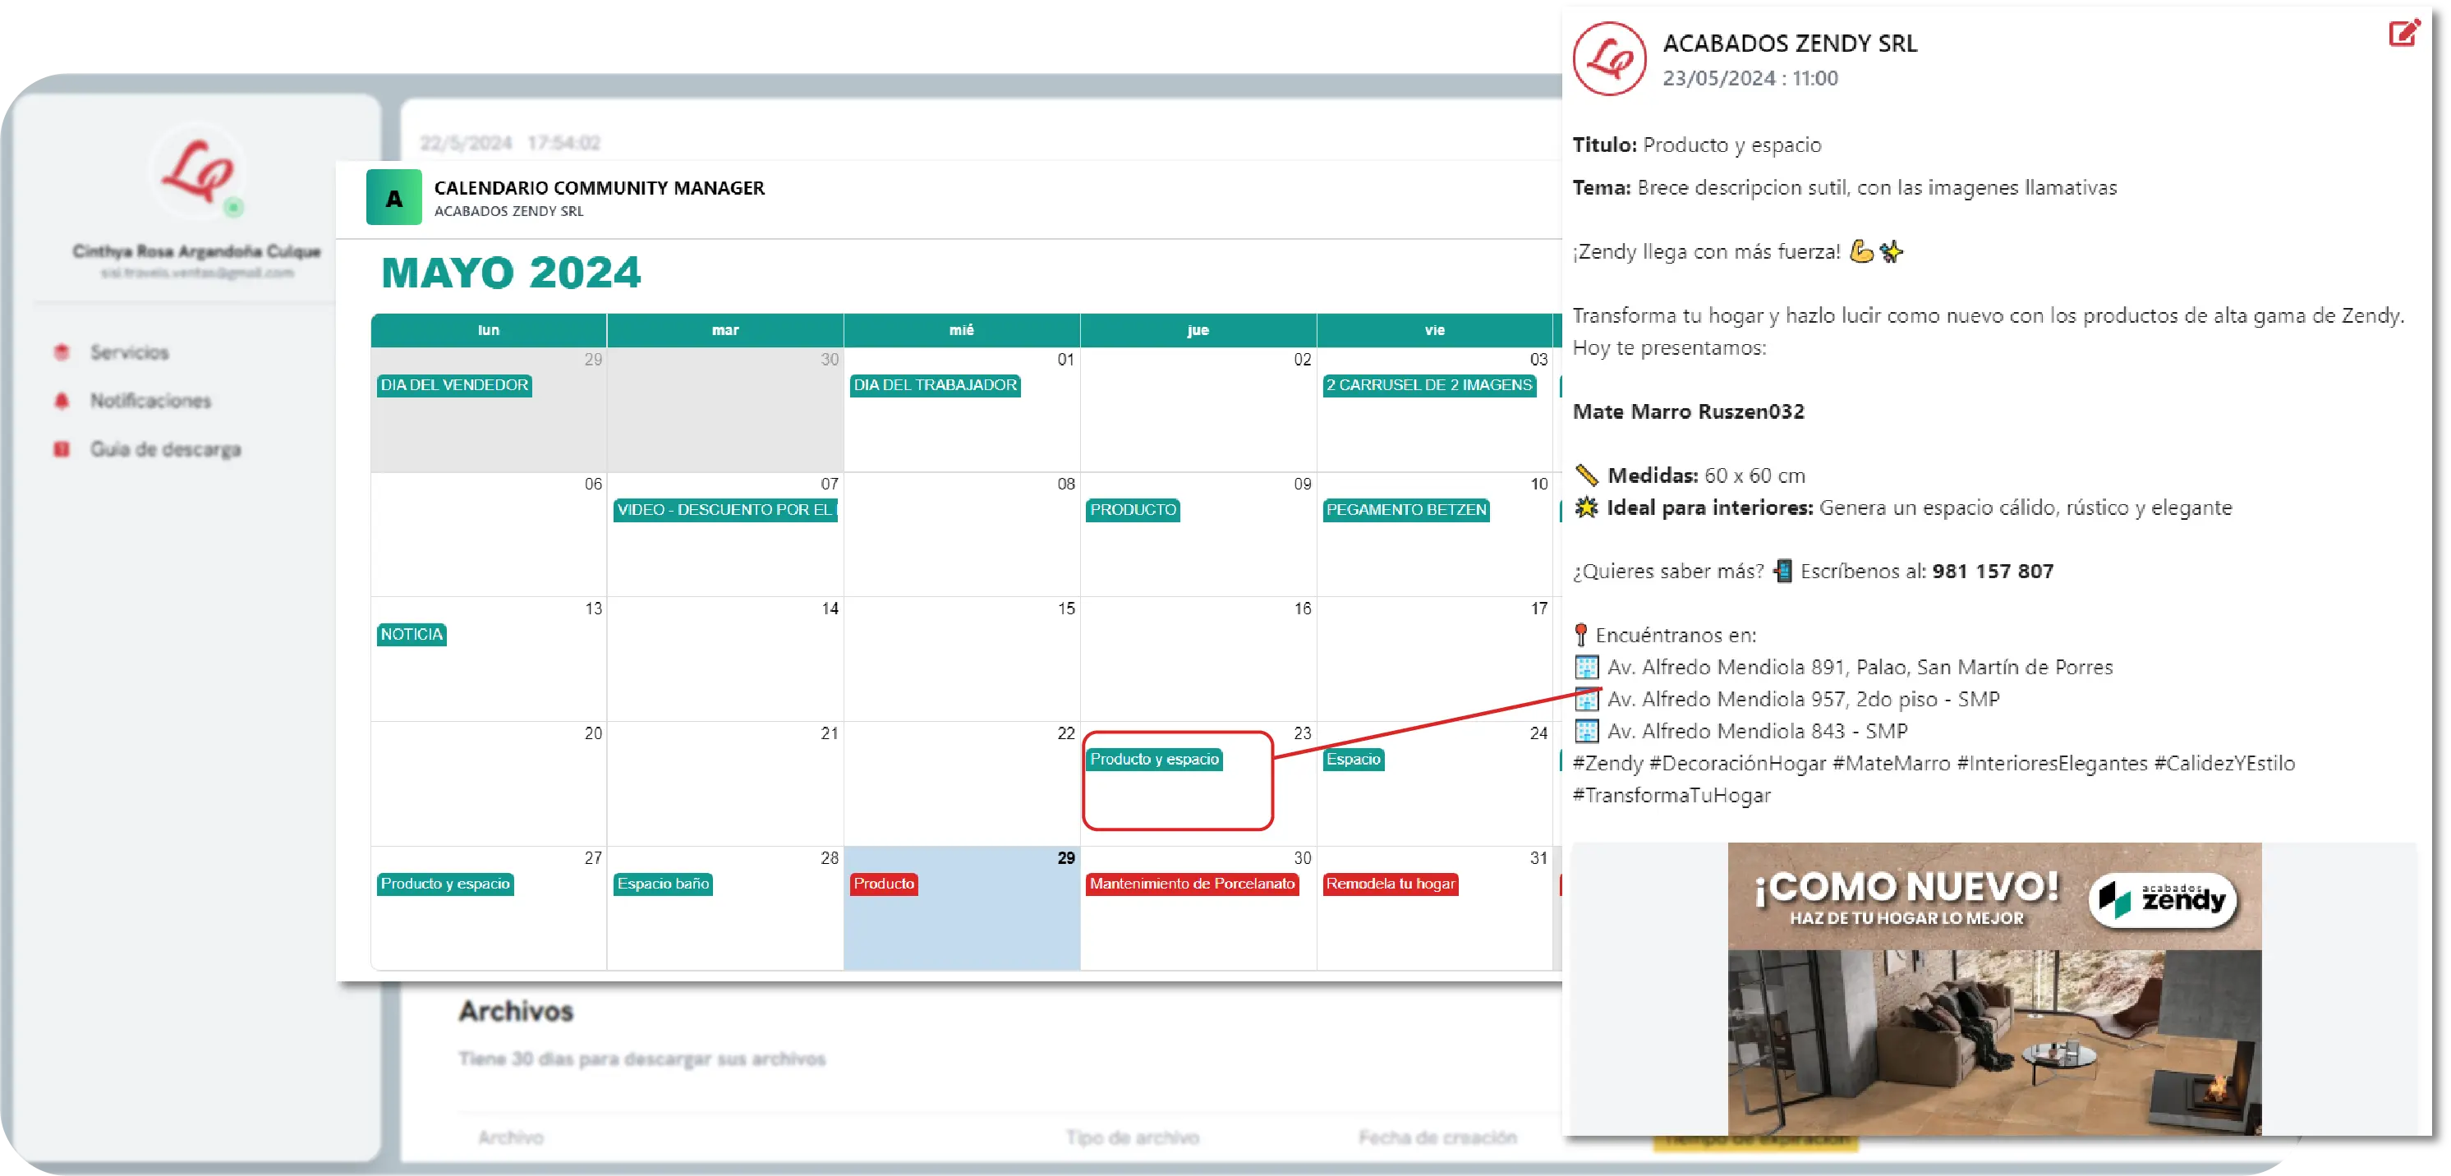Open Producto y espacio event on May 27

(x=445, y=884)
